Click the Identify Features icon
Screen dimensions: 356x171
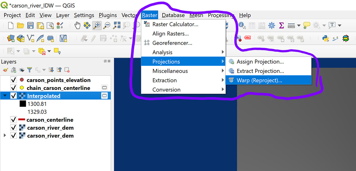click(x=241, y=26)
